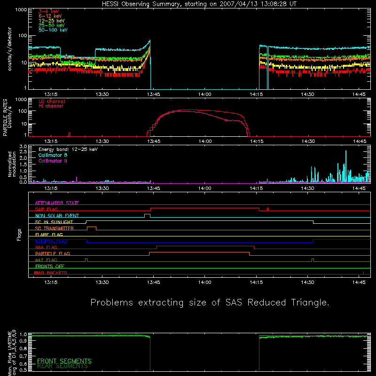Click the 'Energy band: 12-25 keV' text
The height and width of the screenshot is (376, 376).
(x=68, y=149)
